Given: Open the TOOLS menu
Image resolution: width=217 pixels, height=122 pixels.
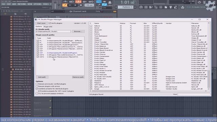Looking at the screenshot, I should (46, 4).
